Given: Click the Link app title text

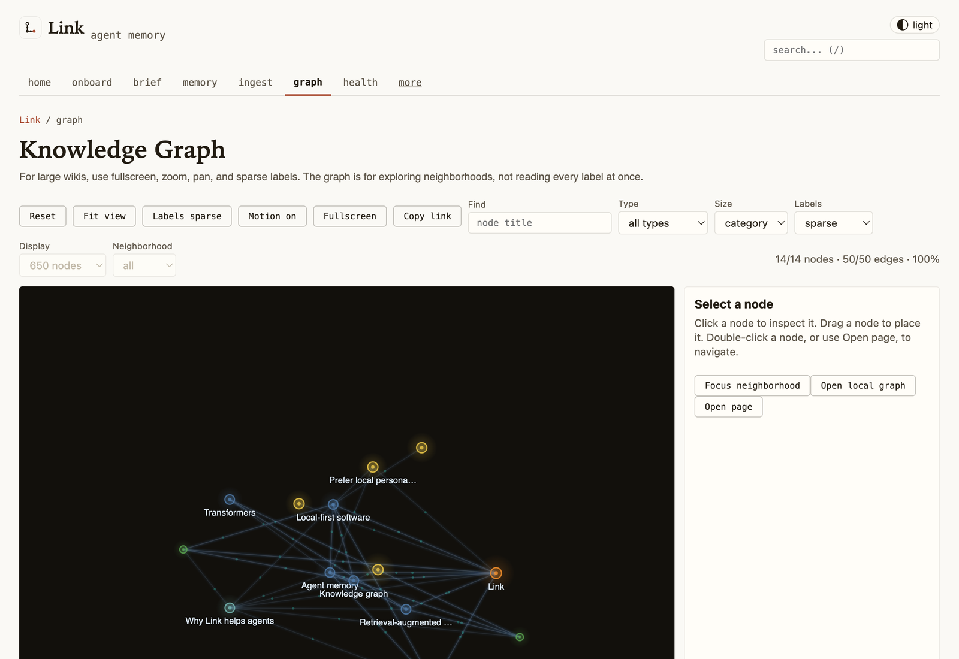Looking at the screenshot, I should pyautogui.click(x=66, y=28).
